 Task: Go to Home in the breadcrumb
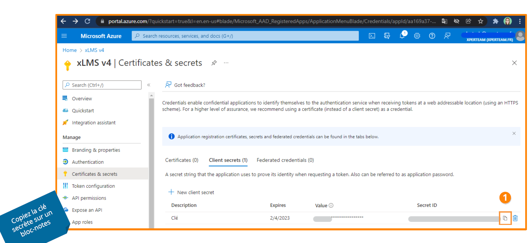coord(69,50)
